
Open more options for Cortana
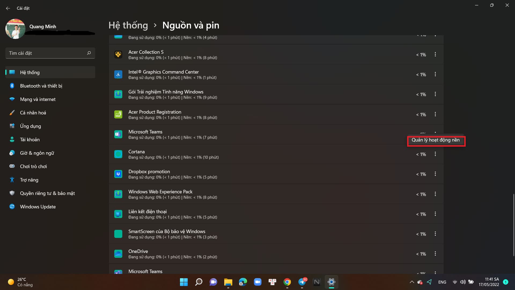[x=435, y=154]
